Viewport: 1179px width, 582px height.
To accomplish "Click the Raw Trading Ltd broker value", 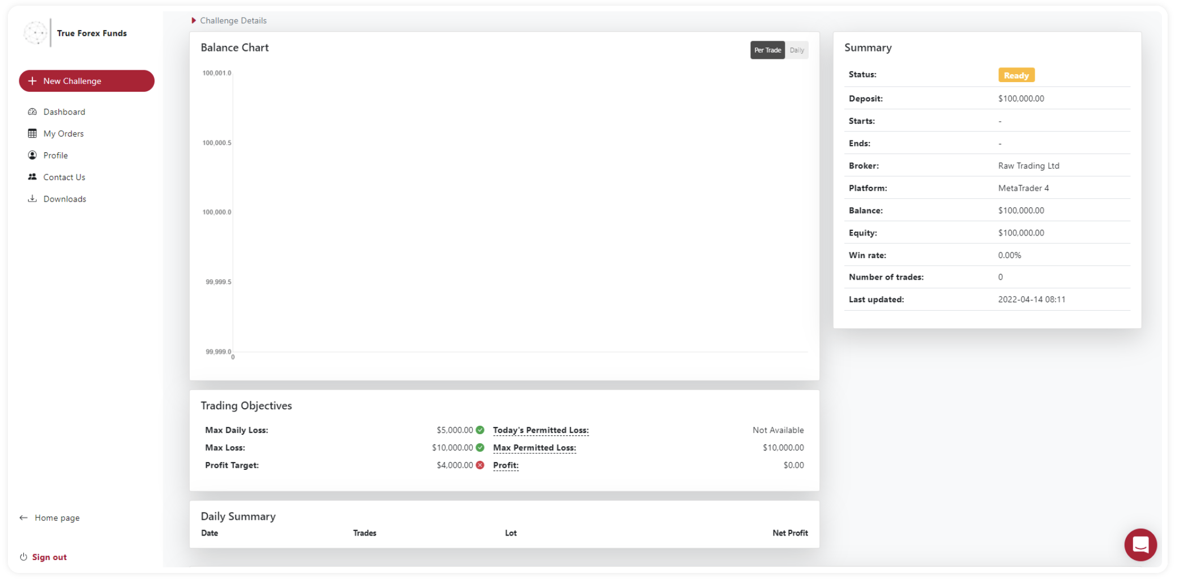I will point(1028,166).
